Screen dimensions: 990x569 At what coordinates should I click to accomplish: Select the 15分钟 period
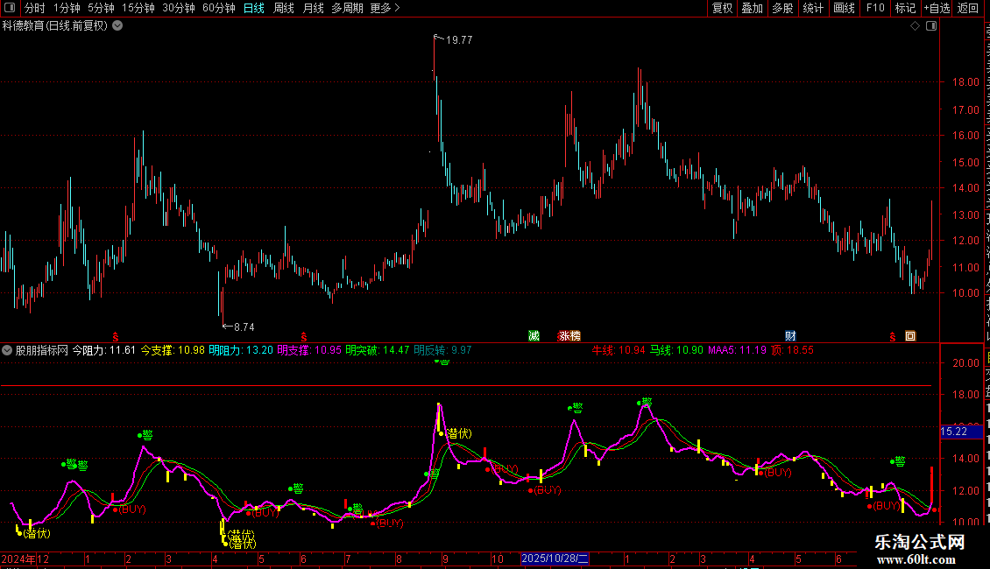[138, 8]
